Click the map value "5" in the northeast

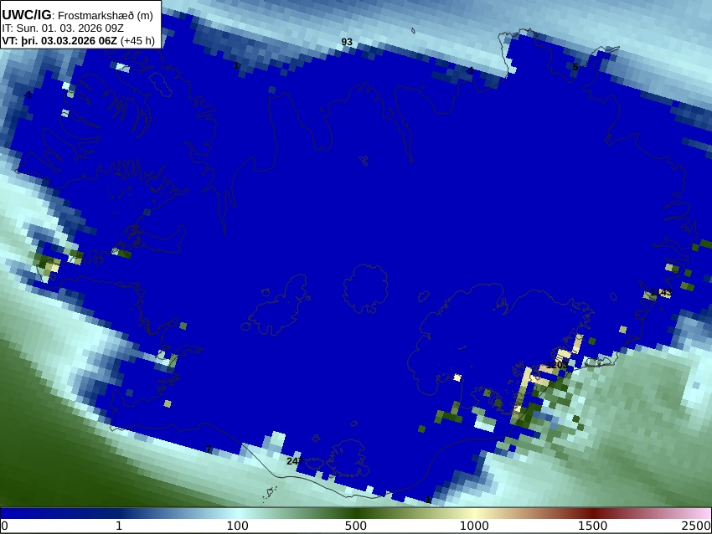click(x=575, y=67)
